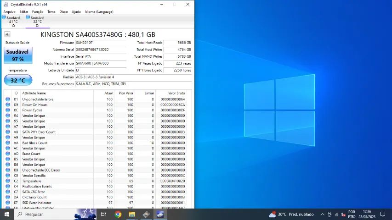Click the KINGSTON SA400S37480G disk title

point(98,34)
